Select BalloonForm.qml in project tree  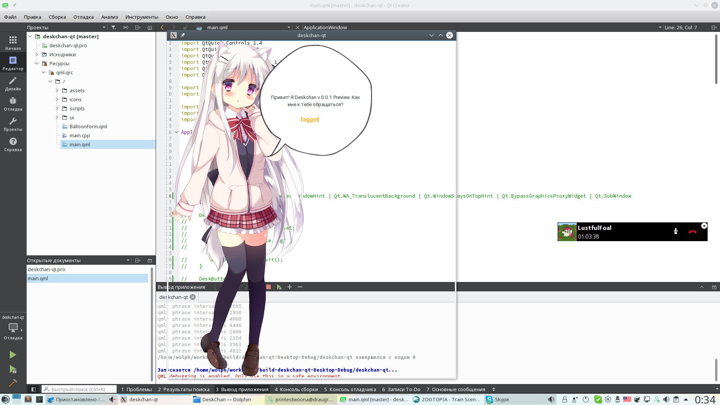tap(88, 126)
